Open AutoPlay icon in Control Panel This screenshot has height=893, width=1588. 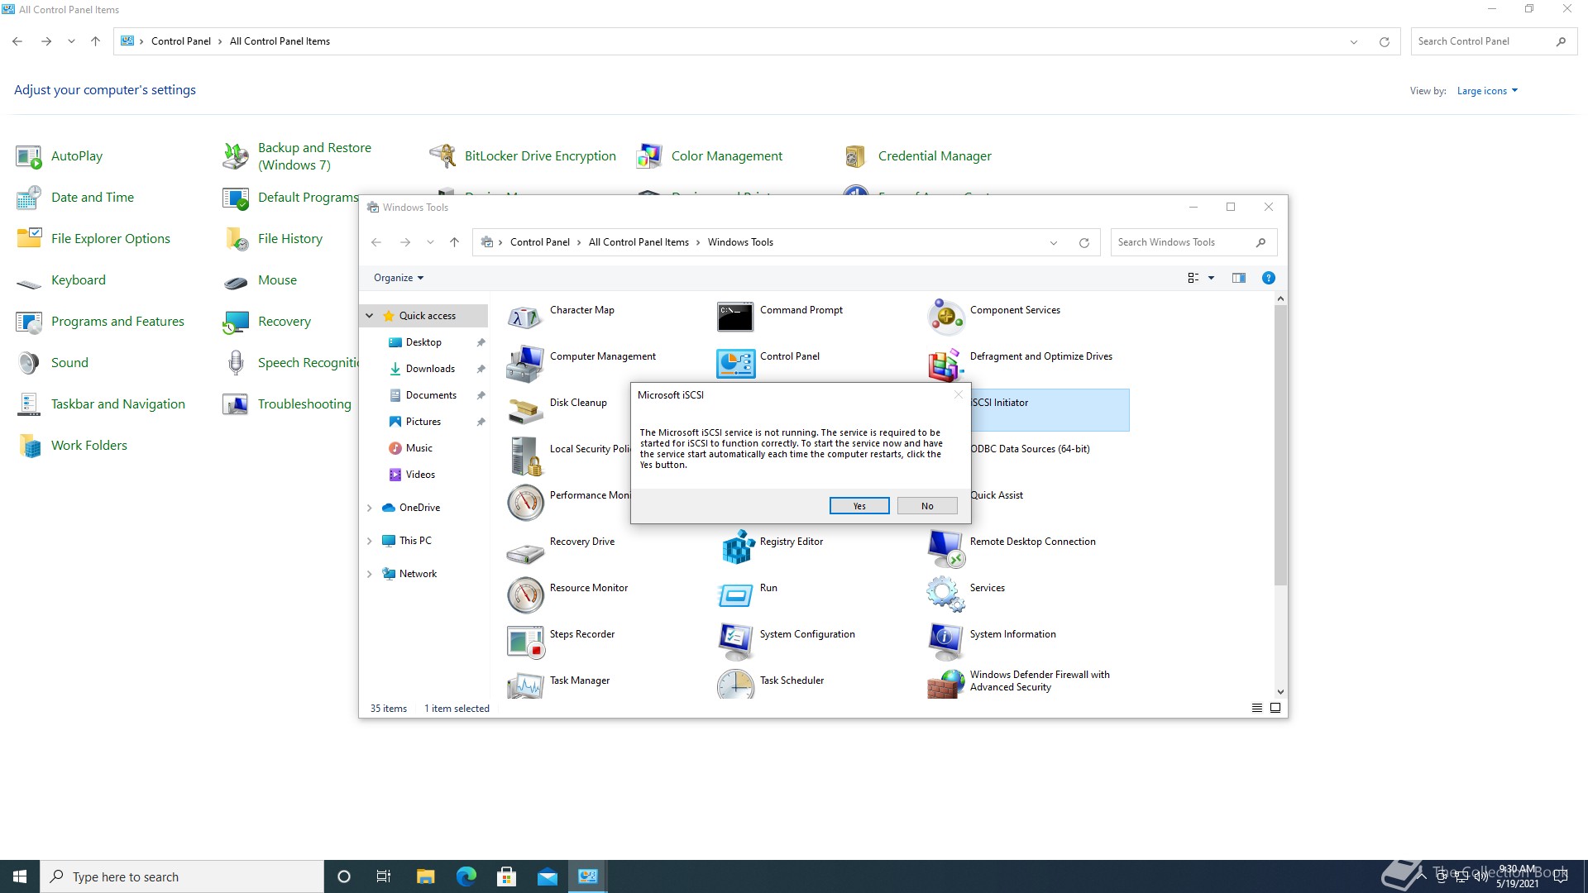click(x=28, y=156)
